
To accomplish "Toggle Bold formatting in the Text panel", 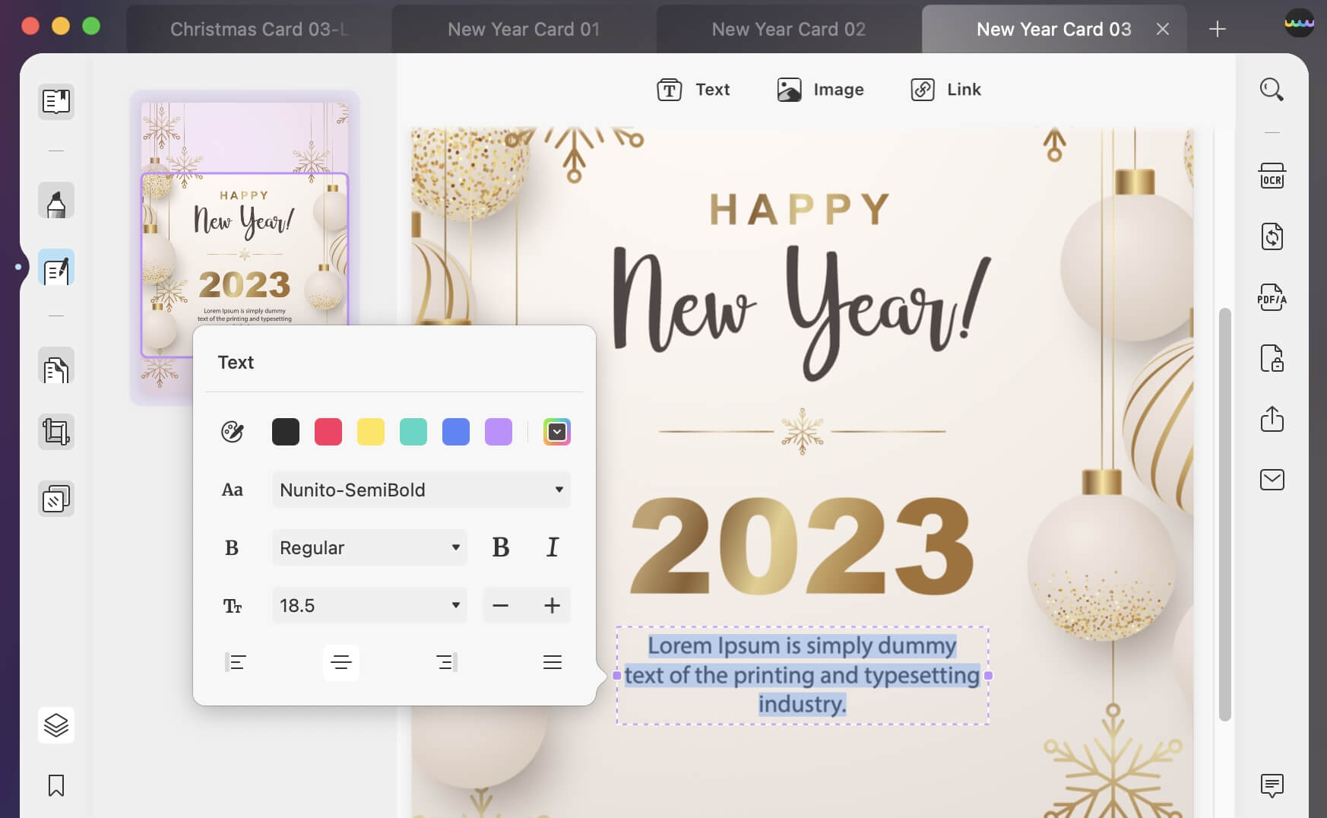I will coord(501,547).
